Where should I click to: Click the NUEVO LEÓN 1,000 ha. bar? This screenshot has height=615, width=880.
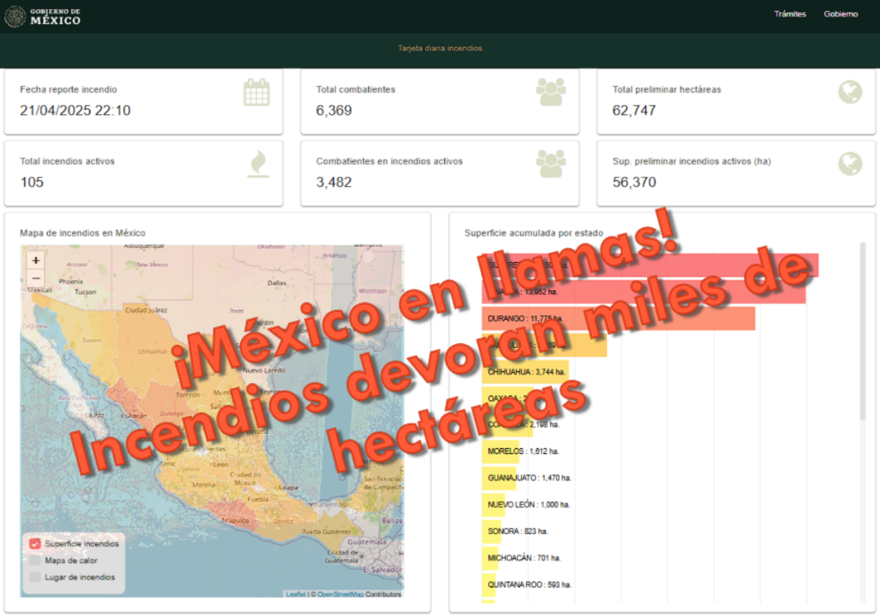493,505
